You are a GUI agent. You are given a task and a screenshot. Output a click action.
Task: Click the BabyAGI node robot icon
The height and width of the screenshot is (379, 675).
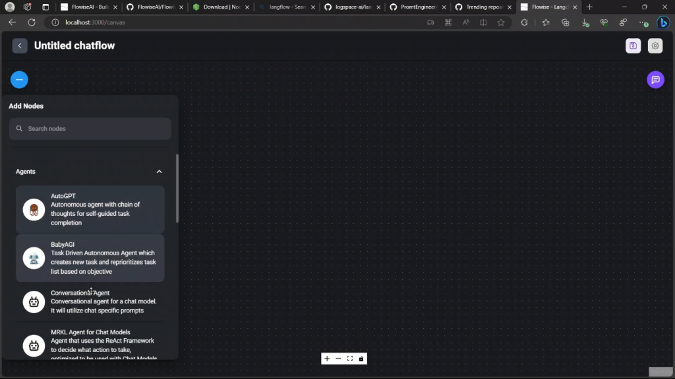[x=34, y=258]
